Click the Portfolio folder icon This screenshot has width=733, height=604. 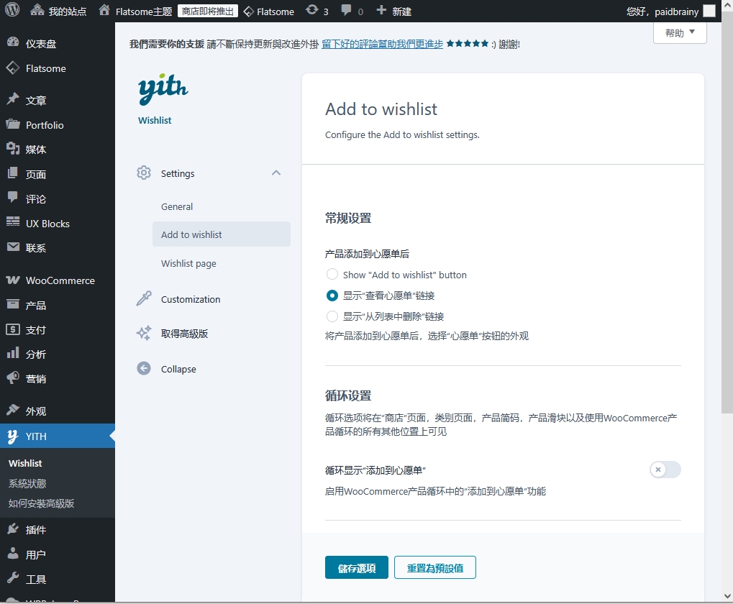click(13, 124)
